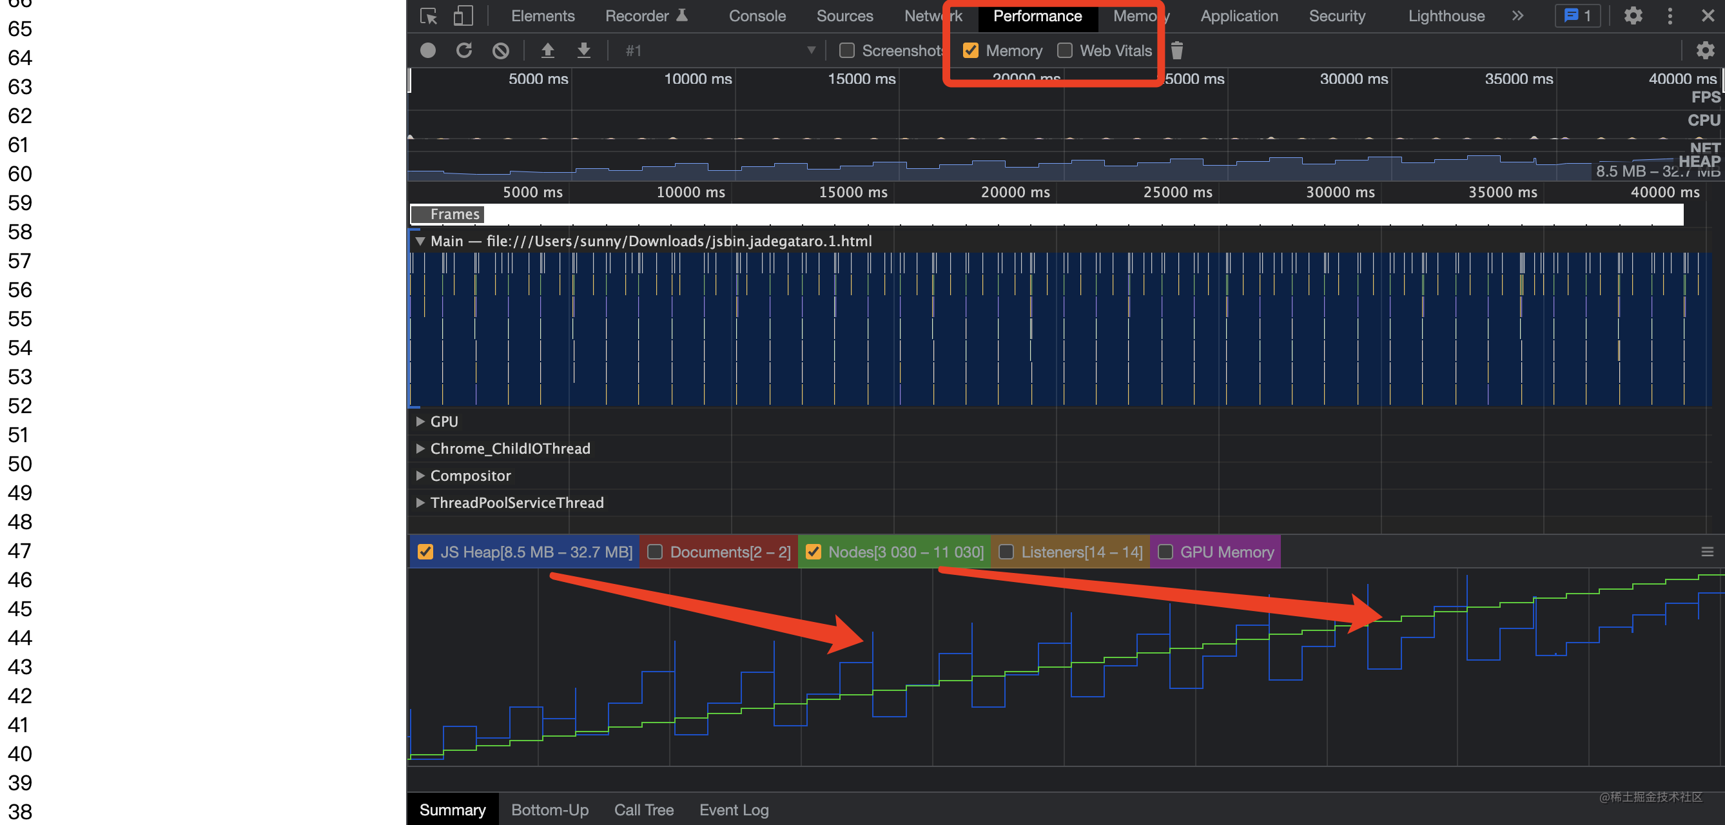Click the upload profile data icon
The width and height of the screenshot is (1725, 825).
click(547, 50)
